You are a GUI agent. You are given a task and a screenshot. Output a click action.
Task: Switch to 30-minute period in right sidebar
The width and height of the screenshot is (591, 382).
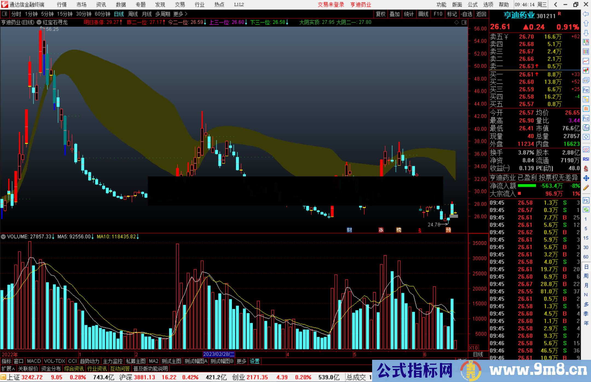(586, 247)
